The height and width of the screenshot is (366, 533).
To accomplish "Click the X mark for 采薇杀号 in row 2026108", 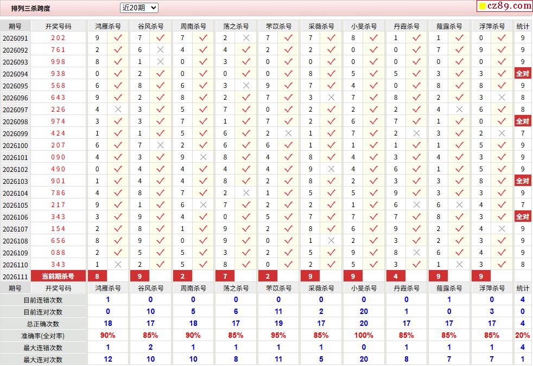I will pyautogui.click(x=332, y=241).
